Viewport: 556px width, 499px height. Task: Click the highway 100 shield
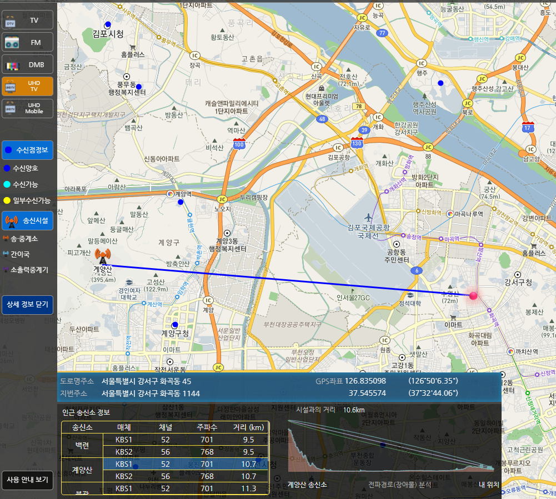pyautogui.click(x=239, y=144)
